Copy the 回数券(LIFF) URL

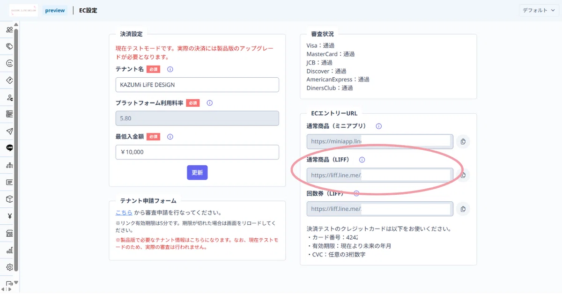point(462,209)
